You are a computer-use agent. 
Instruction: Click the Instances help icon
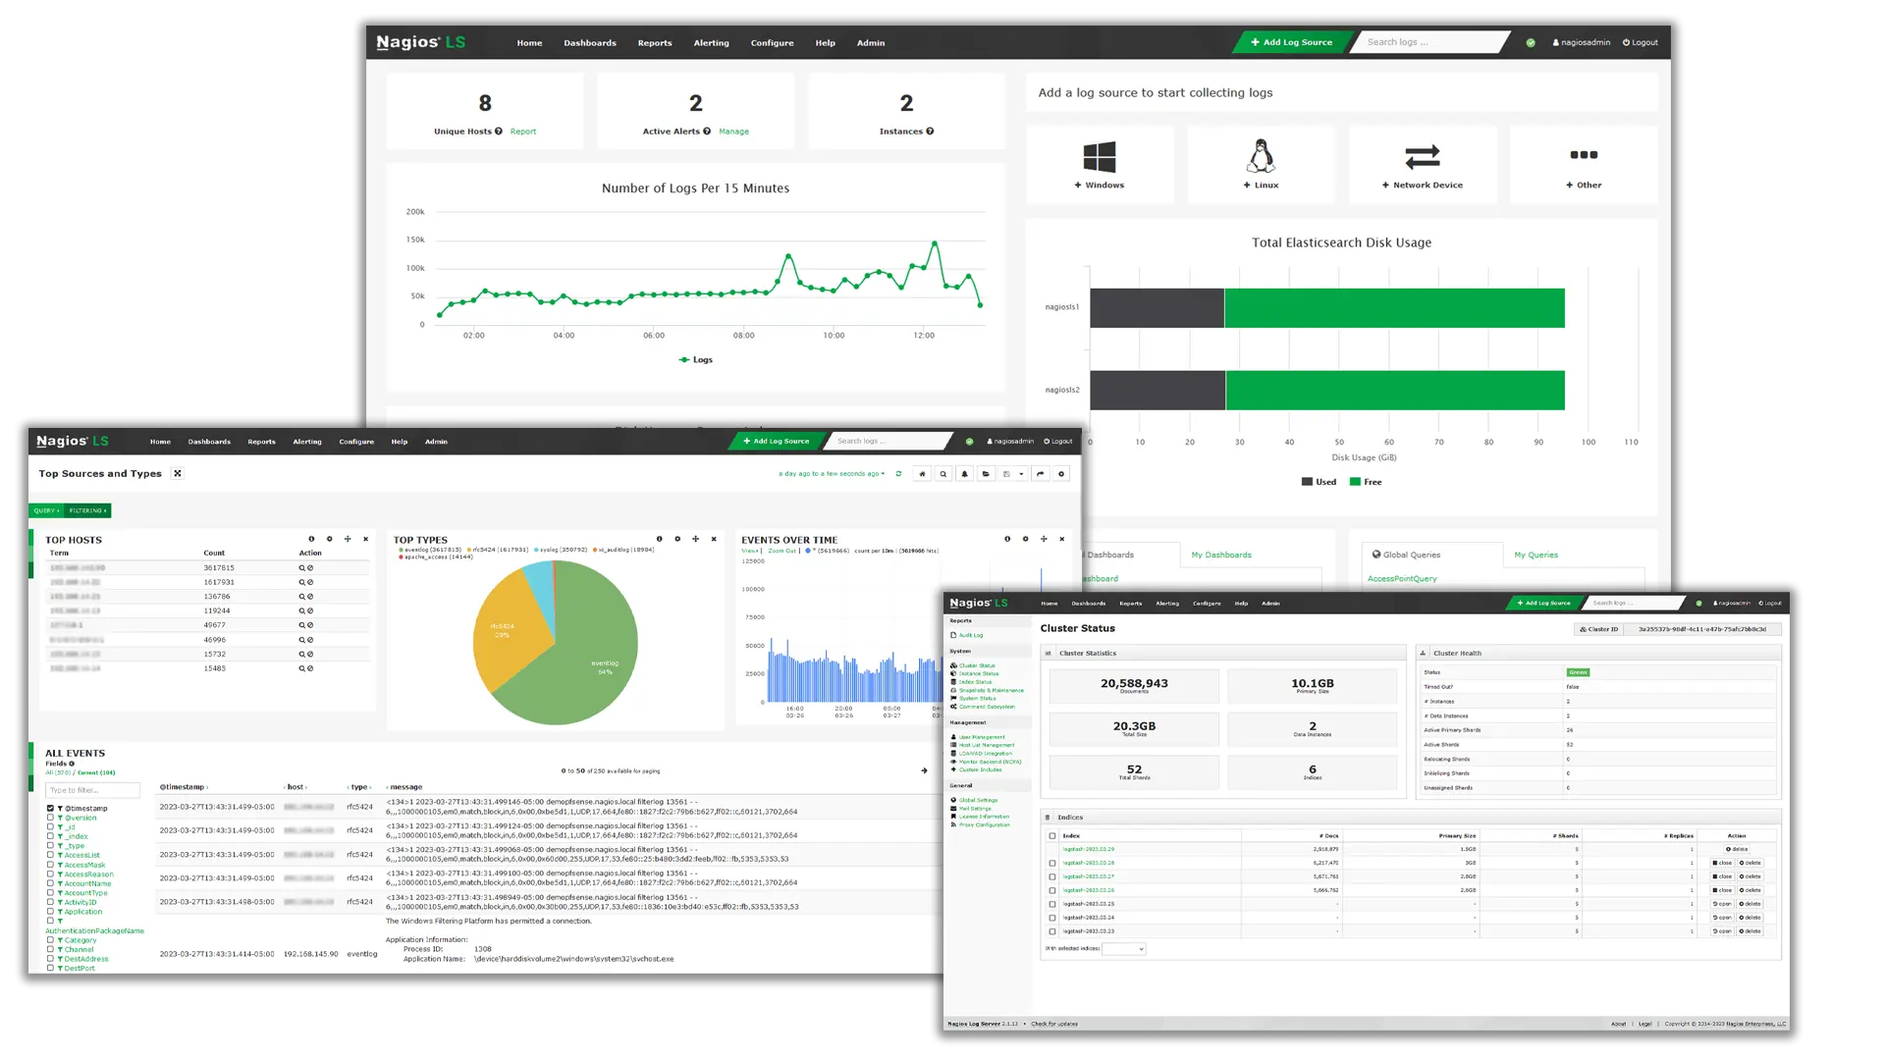(930, 132)
